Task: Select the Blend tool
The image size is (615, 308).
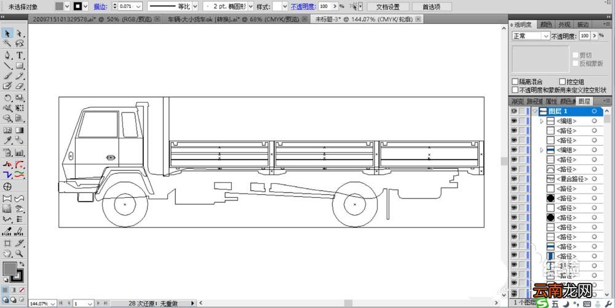Action: 19,140
